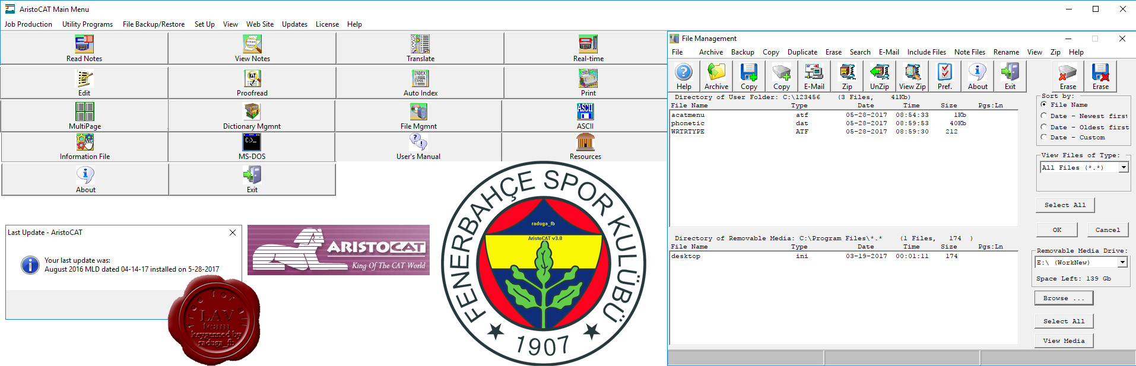Click right Erase icon with red X
Image resolution: width=1136 pixels, height=366 pixels.
[x=1100, y=77]
